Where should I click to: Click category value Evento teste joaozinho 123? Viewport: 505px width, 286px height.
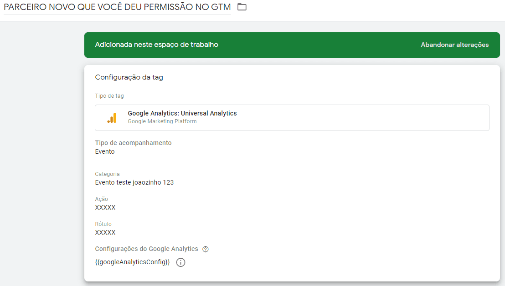point(134,182)
